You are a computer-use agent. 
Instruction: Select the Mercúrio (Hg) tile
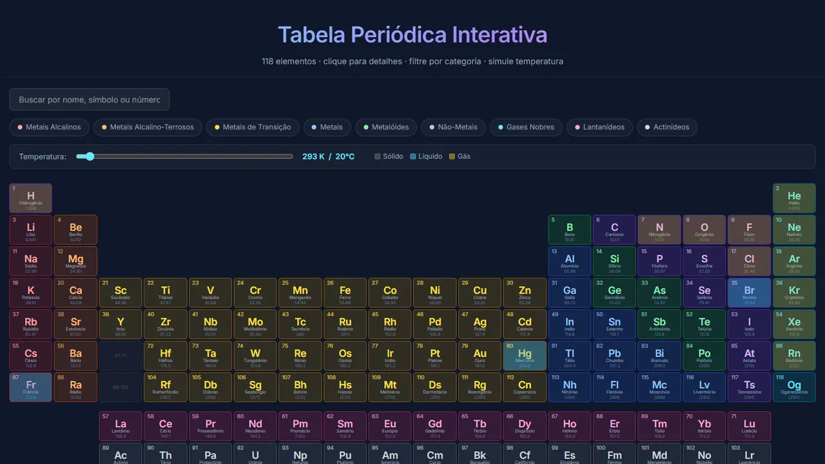pos(525,356)
